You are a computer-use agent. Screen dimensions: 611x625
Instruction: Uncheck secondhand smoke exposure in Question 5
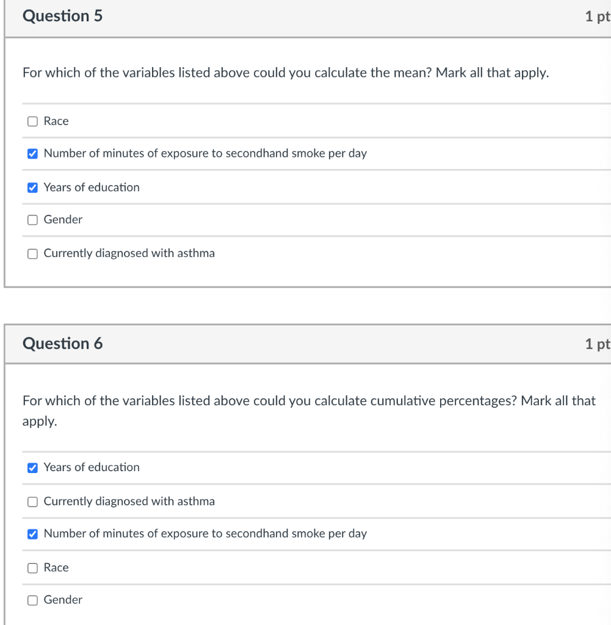tap(32, 153)
